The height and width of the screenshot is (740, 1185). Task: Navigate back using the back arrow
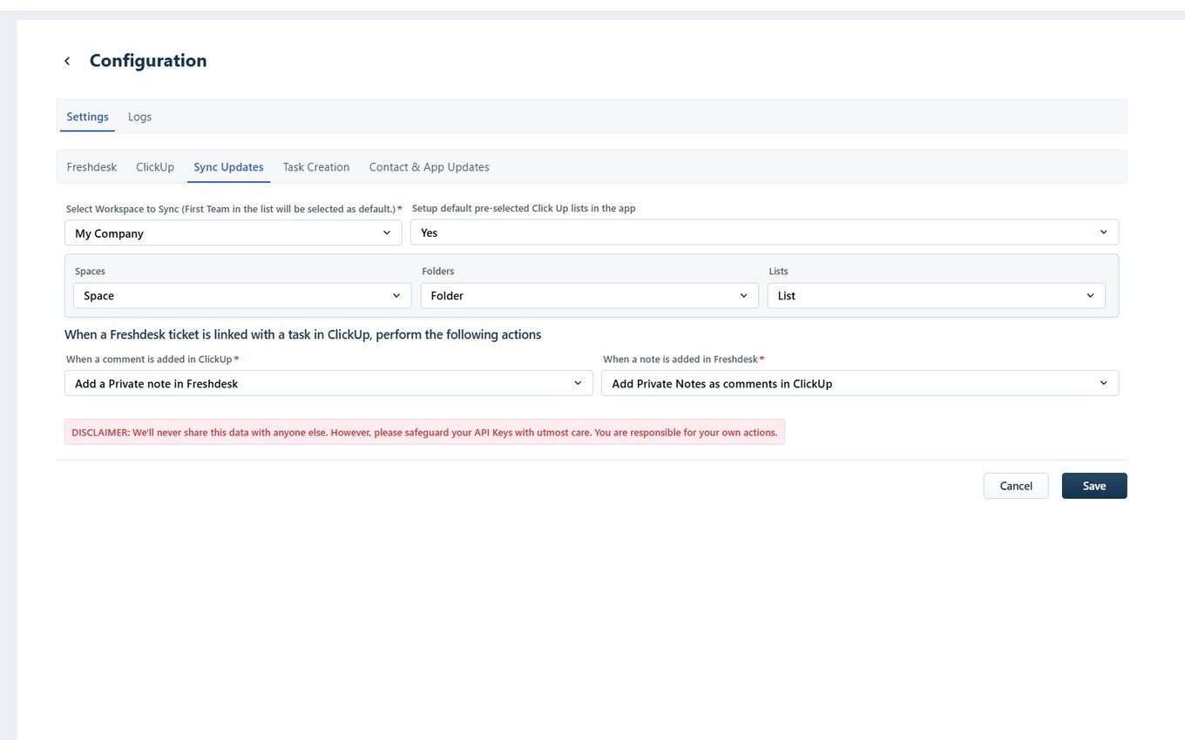(x=67, y=61)
